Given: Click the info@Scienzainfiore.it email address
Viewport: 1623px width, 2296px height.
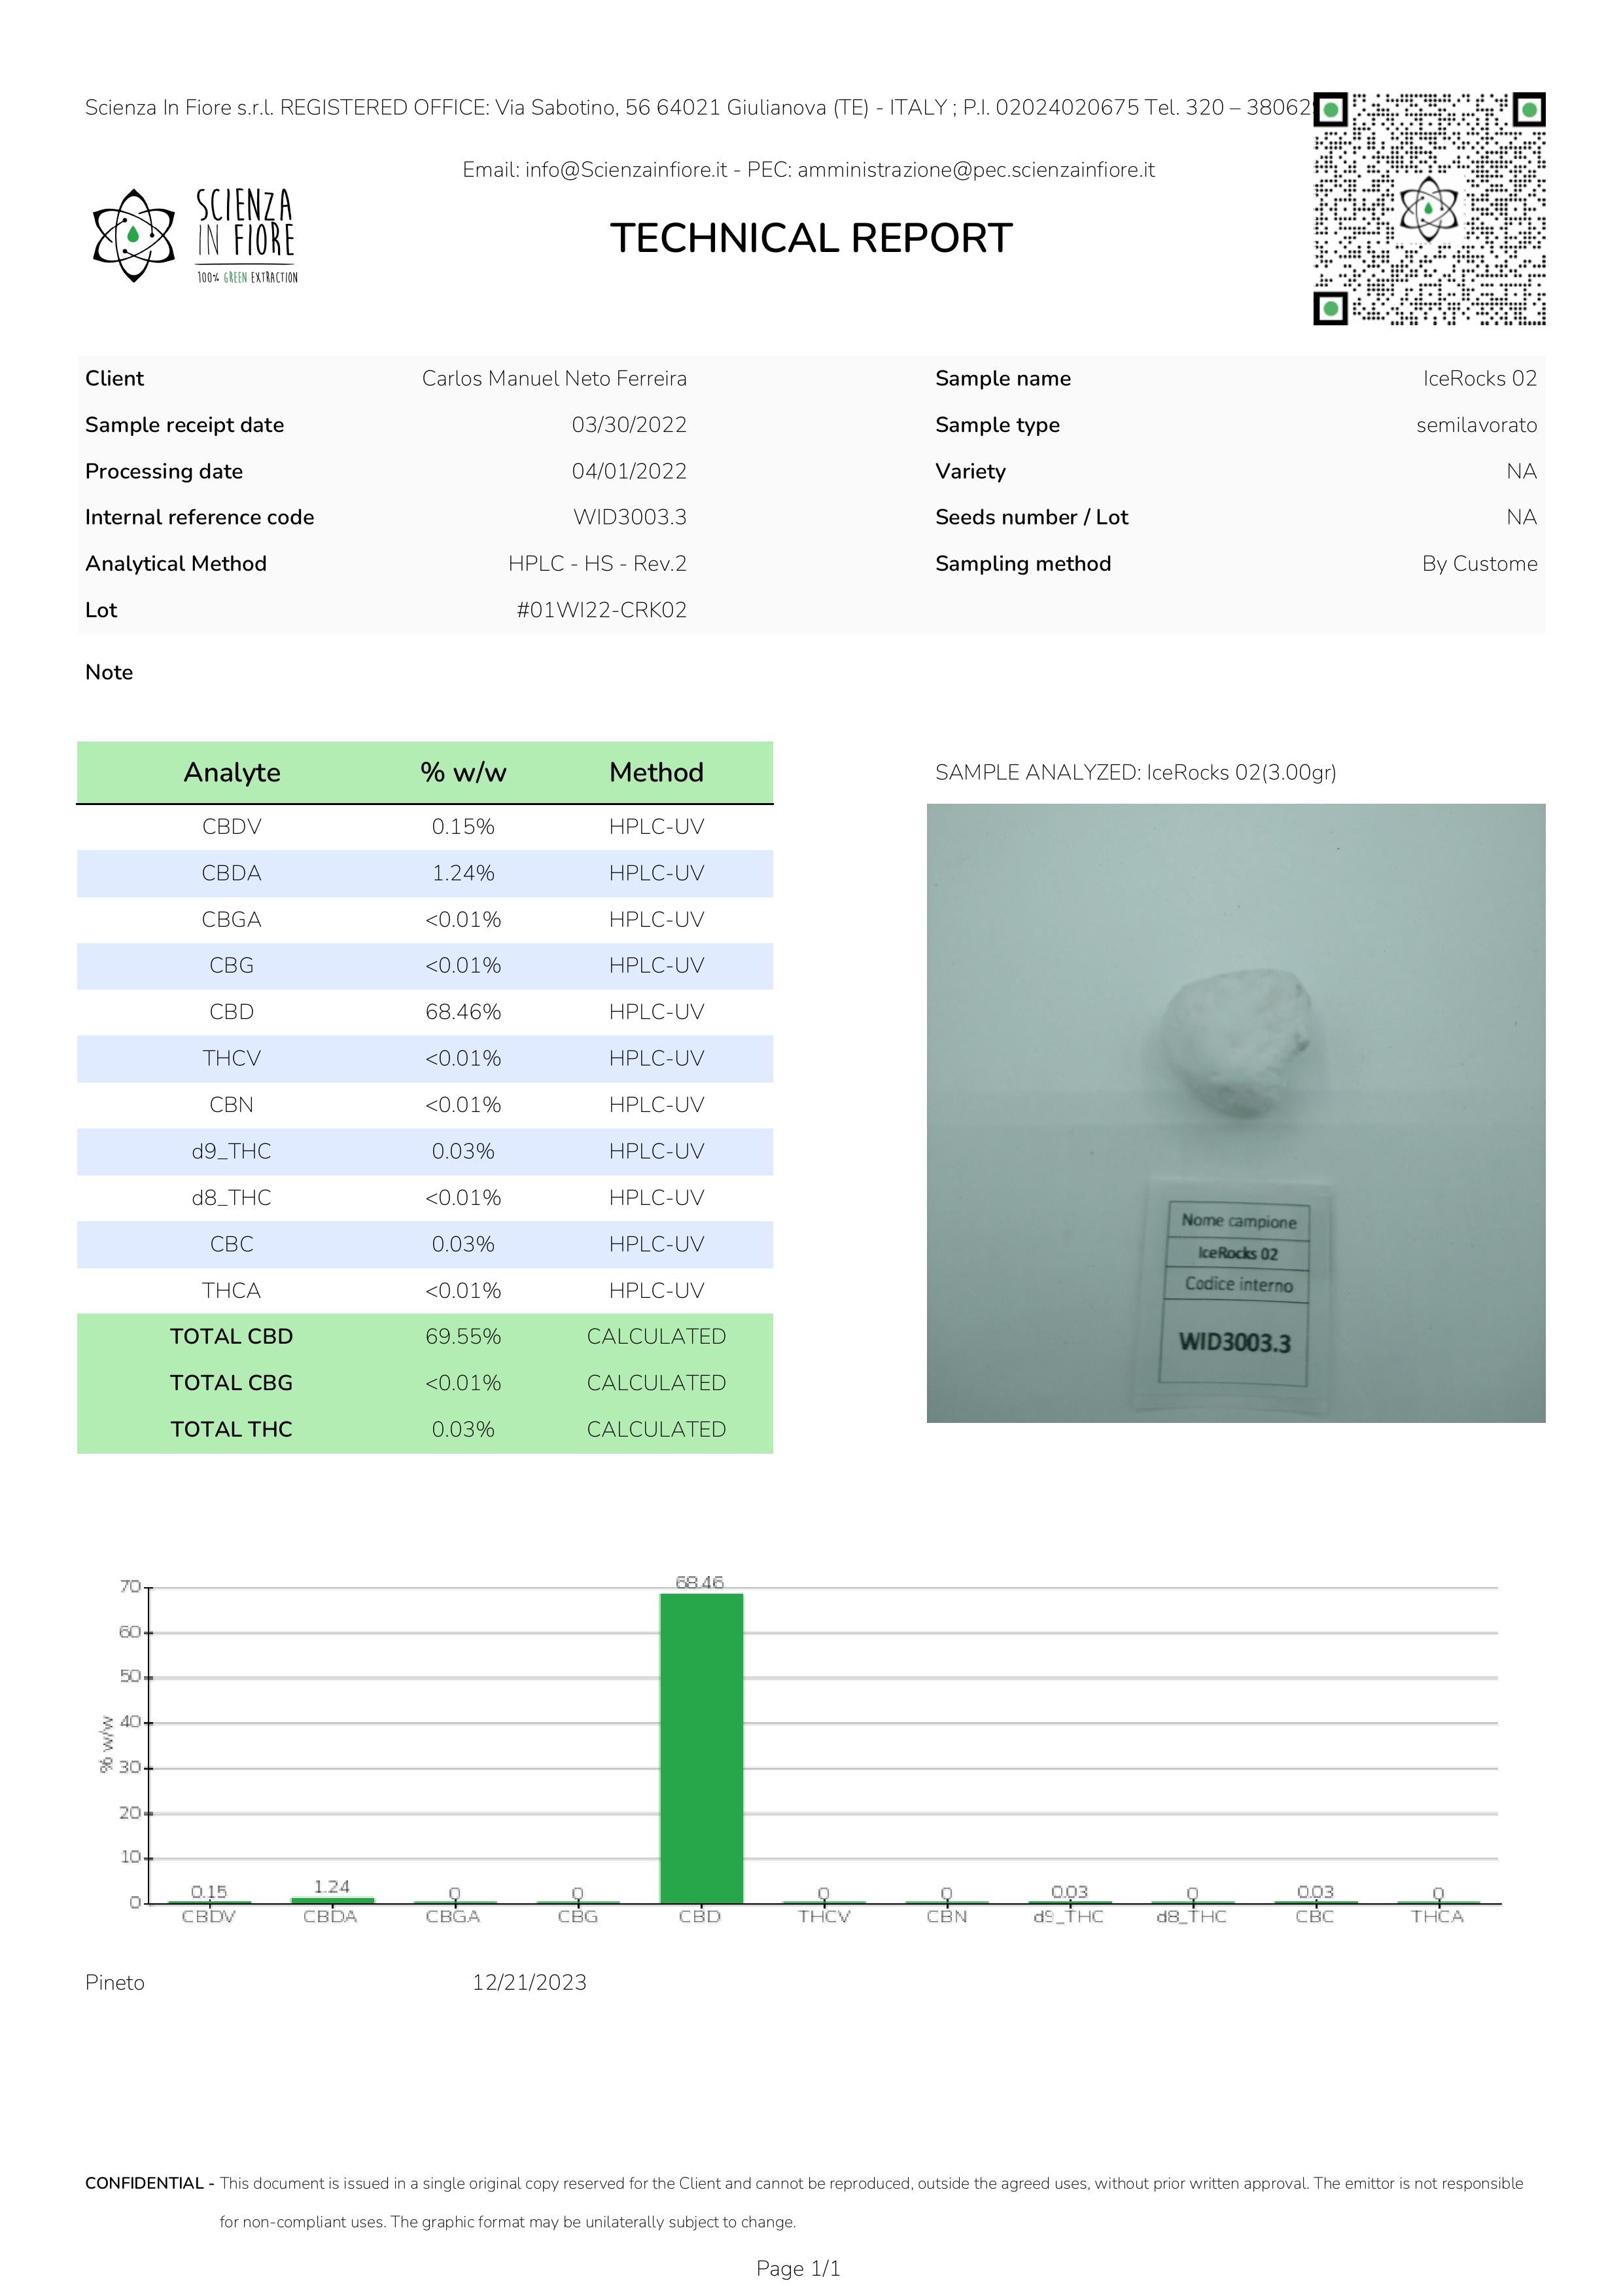Looking at the screenshot, I should tap(625, 170).
